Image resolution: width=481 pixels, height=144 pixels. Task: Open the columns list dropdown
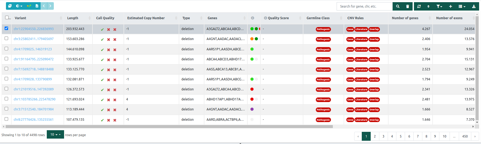pyautogui.click(x=462, y=6)
